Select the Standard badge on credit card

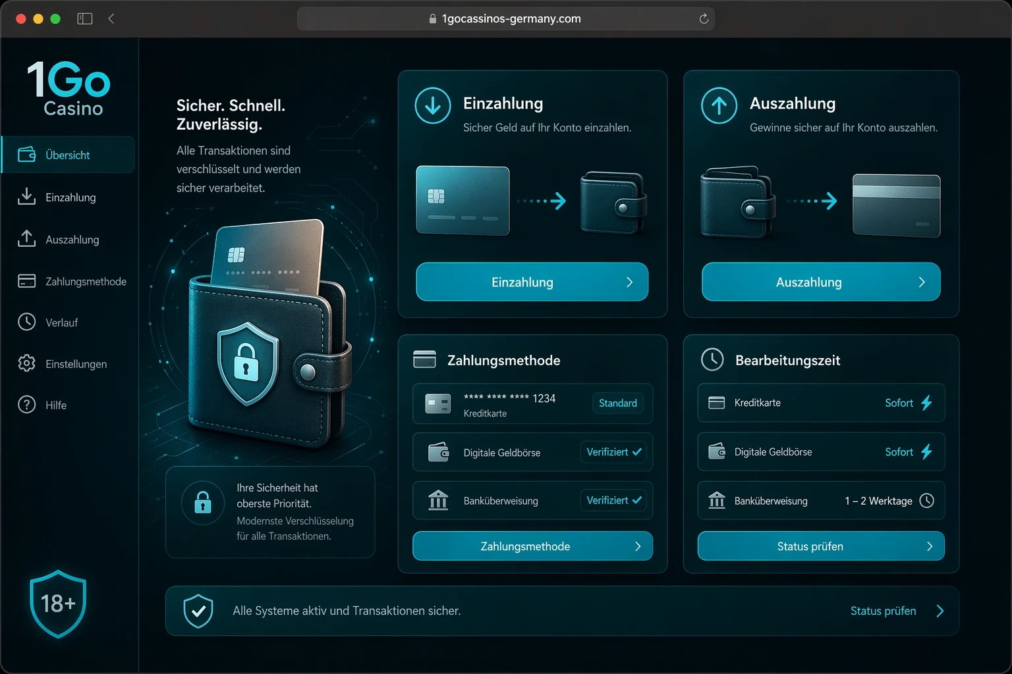tap(618, 403)
